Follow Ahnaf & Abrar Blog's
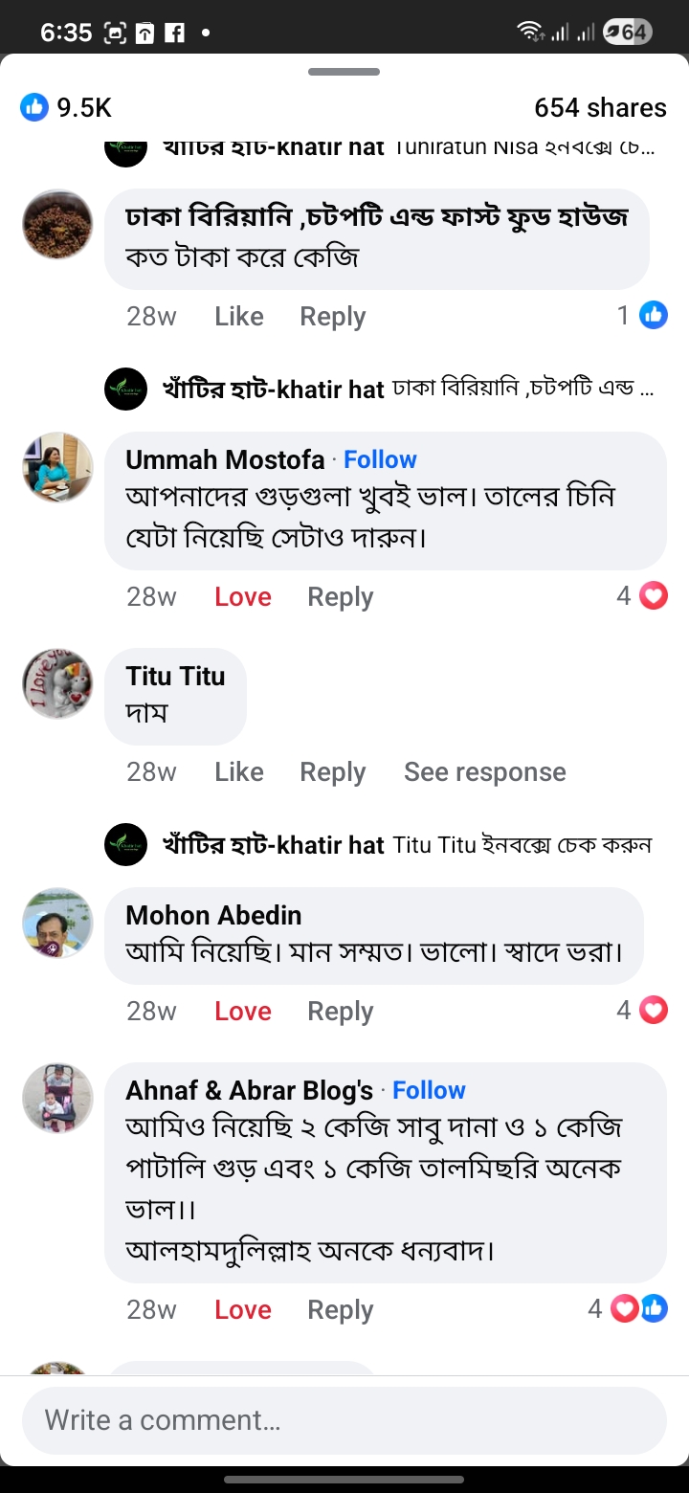 429,1090
